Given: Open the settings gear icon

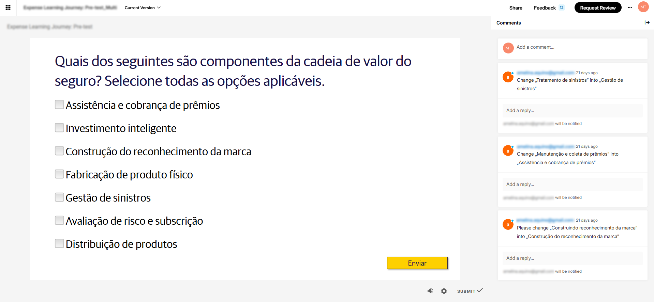Looking at the screenshot, I should point(444,291).
